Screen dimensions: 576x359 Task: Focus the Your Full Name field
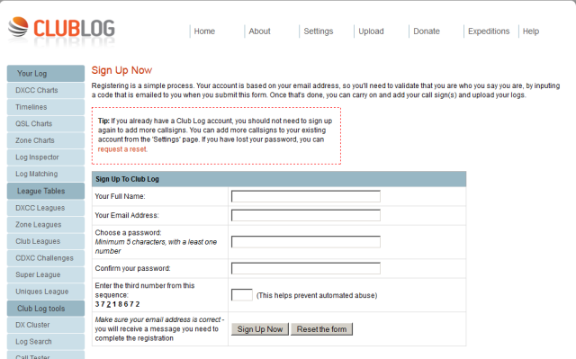tap(306, 196)
